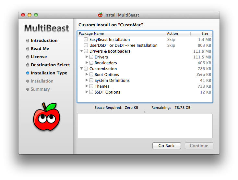This screenshot has height=180, width=238.
Task: Enable the Bootloaders checkbox
Action: (x=91, y=63)
